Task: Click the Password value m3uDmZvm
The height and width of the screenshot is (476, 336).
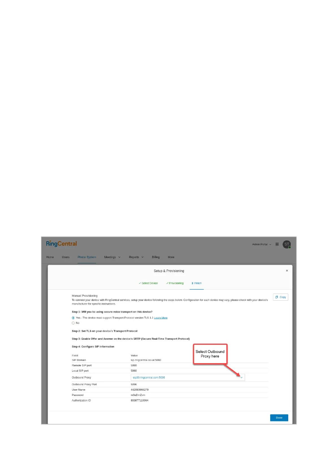Action: pos(138,395)
